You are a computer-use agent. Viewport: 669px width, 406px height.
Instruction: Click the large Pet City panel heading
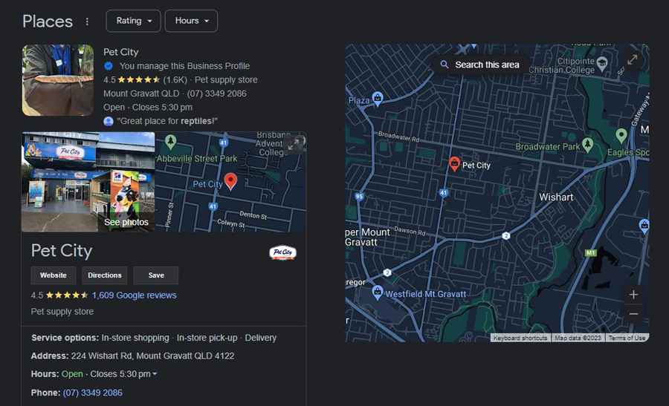[x=62, y=250]
